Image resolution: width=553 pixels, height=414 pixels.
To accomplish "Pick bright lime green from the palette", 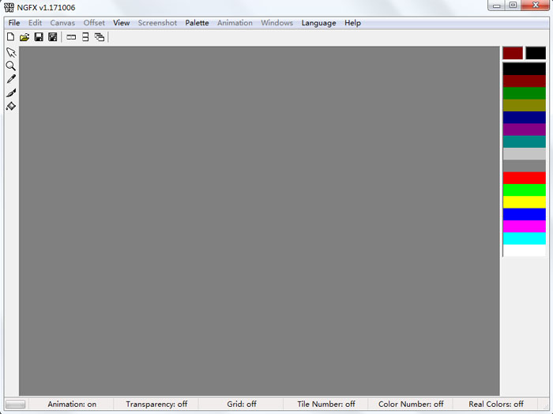I will (525, 190).
